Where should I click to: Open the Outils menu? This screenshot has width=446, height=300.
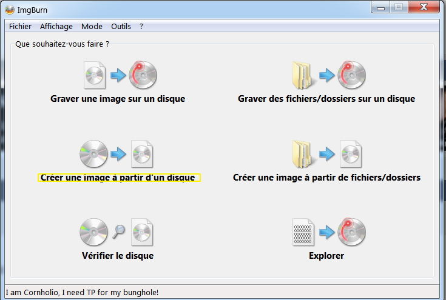pos(121,27)
